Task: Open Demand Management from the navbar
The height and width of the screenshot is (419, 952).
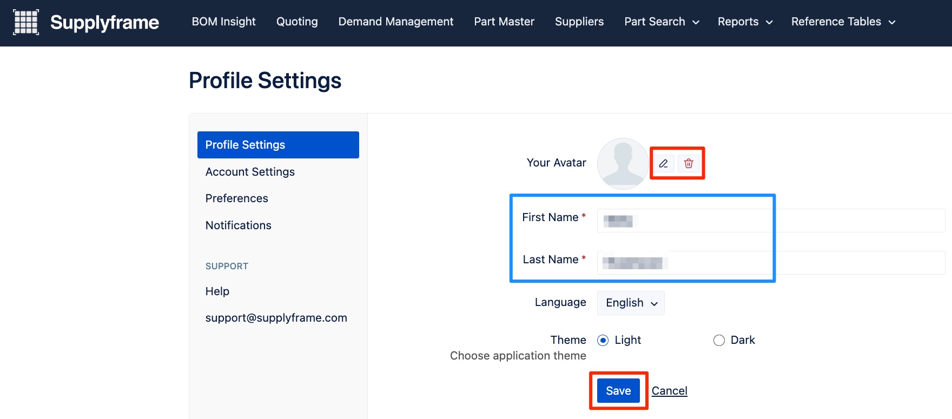Action: (x=396, y=22)
